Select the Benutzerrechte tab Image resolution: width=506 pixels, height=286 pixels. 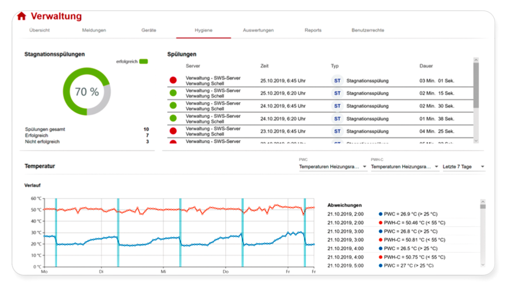click(x=367, y=30)
